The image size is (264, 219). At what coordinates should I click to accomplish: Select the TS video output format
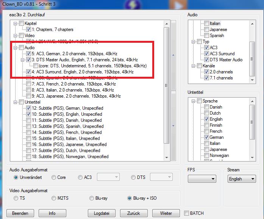pyautogui.click(x=16, y=198)
